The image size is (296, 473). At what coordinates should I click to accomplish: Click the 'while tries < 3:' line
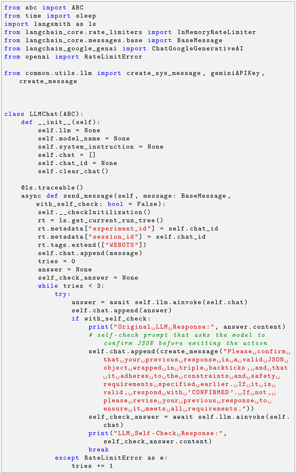click(x=71, y=286)
